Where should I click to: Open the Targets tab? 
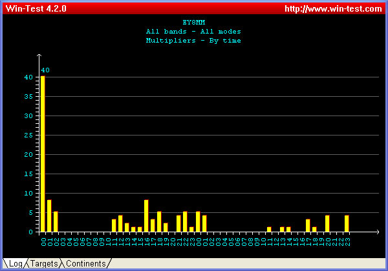[x=44, y=264]
